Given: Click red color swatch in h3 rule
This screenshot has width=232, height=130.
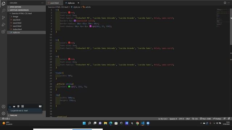Looking at the screenshot, I should (x=69, y=59).
